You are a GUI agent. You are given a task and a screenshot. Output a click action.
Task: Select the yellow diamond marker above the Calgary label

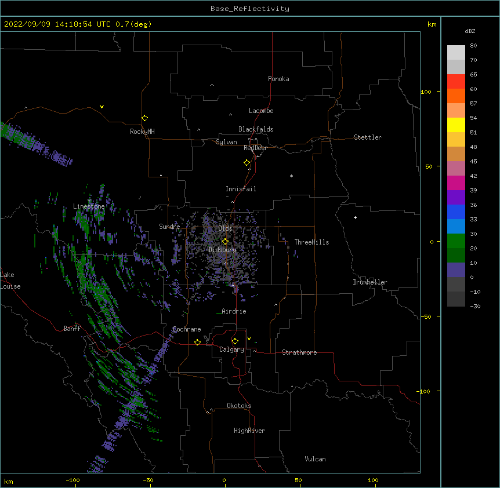click(x=235, y=341)
